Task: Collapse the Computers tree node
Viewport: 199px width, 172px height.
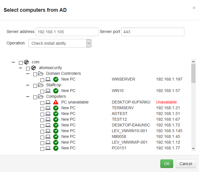Action: coord(28,97)
